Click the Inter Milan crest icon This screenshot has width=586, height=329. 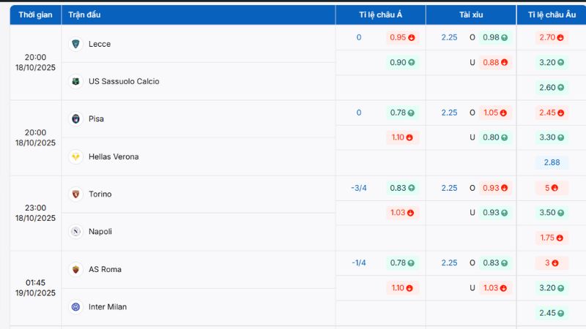(75, 306)
